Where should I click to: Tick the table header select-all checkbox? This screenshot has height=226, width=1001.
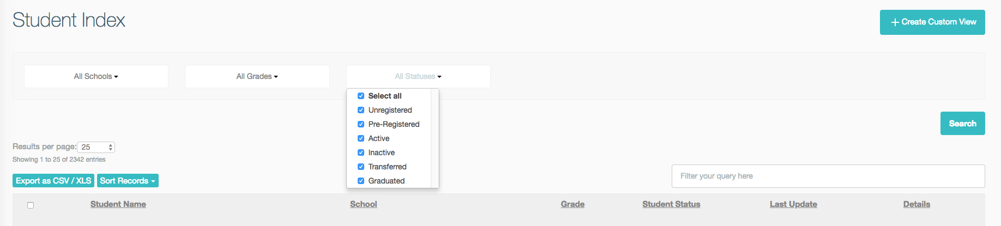pyautogui.click(x=31, y=205)
